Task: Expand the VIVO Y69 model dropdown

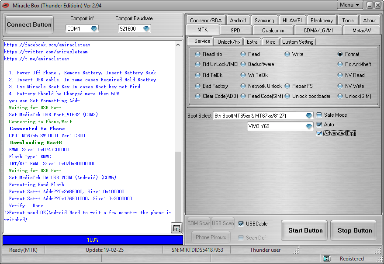Action: pos(309,126)
